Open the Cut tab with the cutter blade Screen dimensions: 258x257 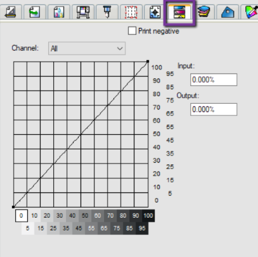pos(107,12)
